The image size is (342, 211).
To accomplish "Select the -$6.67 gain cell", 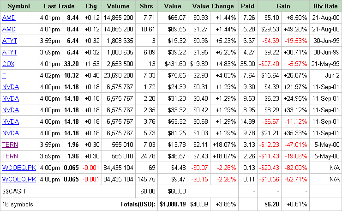I will coord(270,122).
